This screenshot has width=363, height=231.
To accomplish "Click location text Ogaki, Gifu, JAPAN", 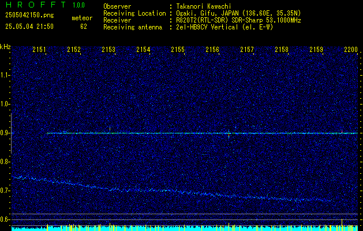I will (x=207, y=13).
